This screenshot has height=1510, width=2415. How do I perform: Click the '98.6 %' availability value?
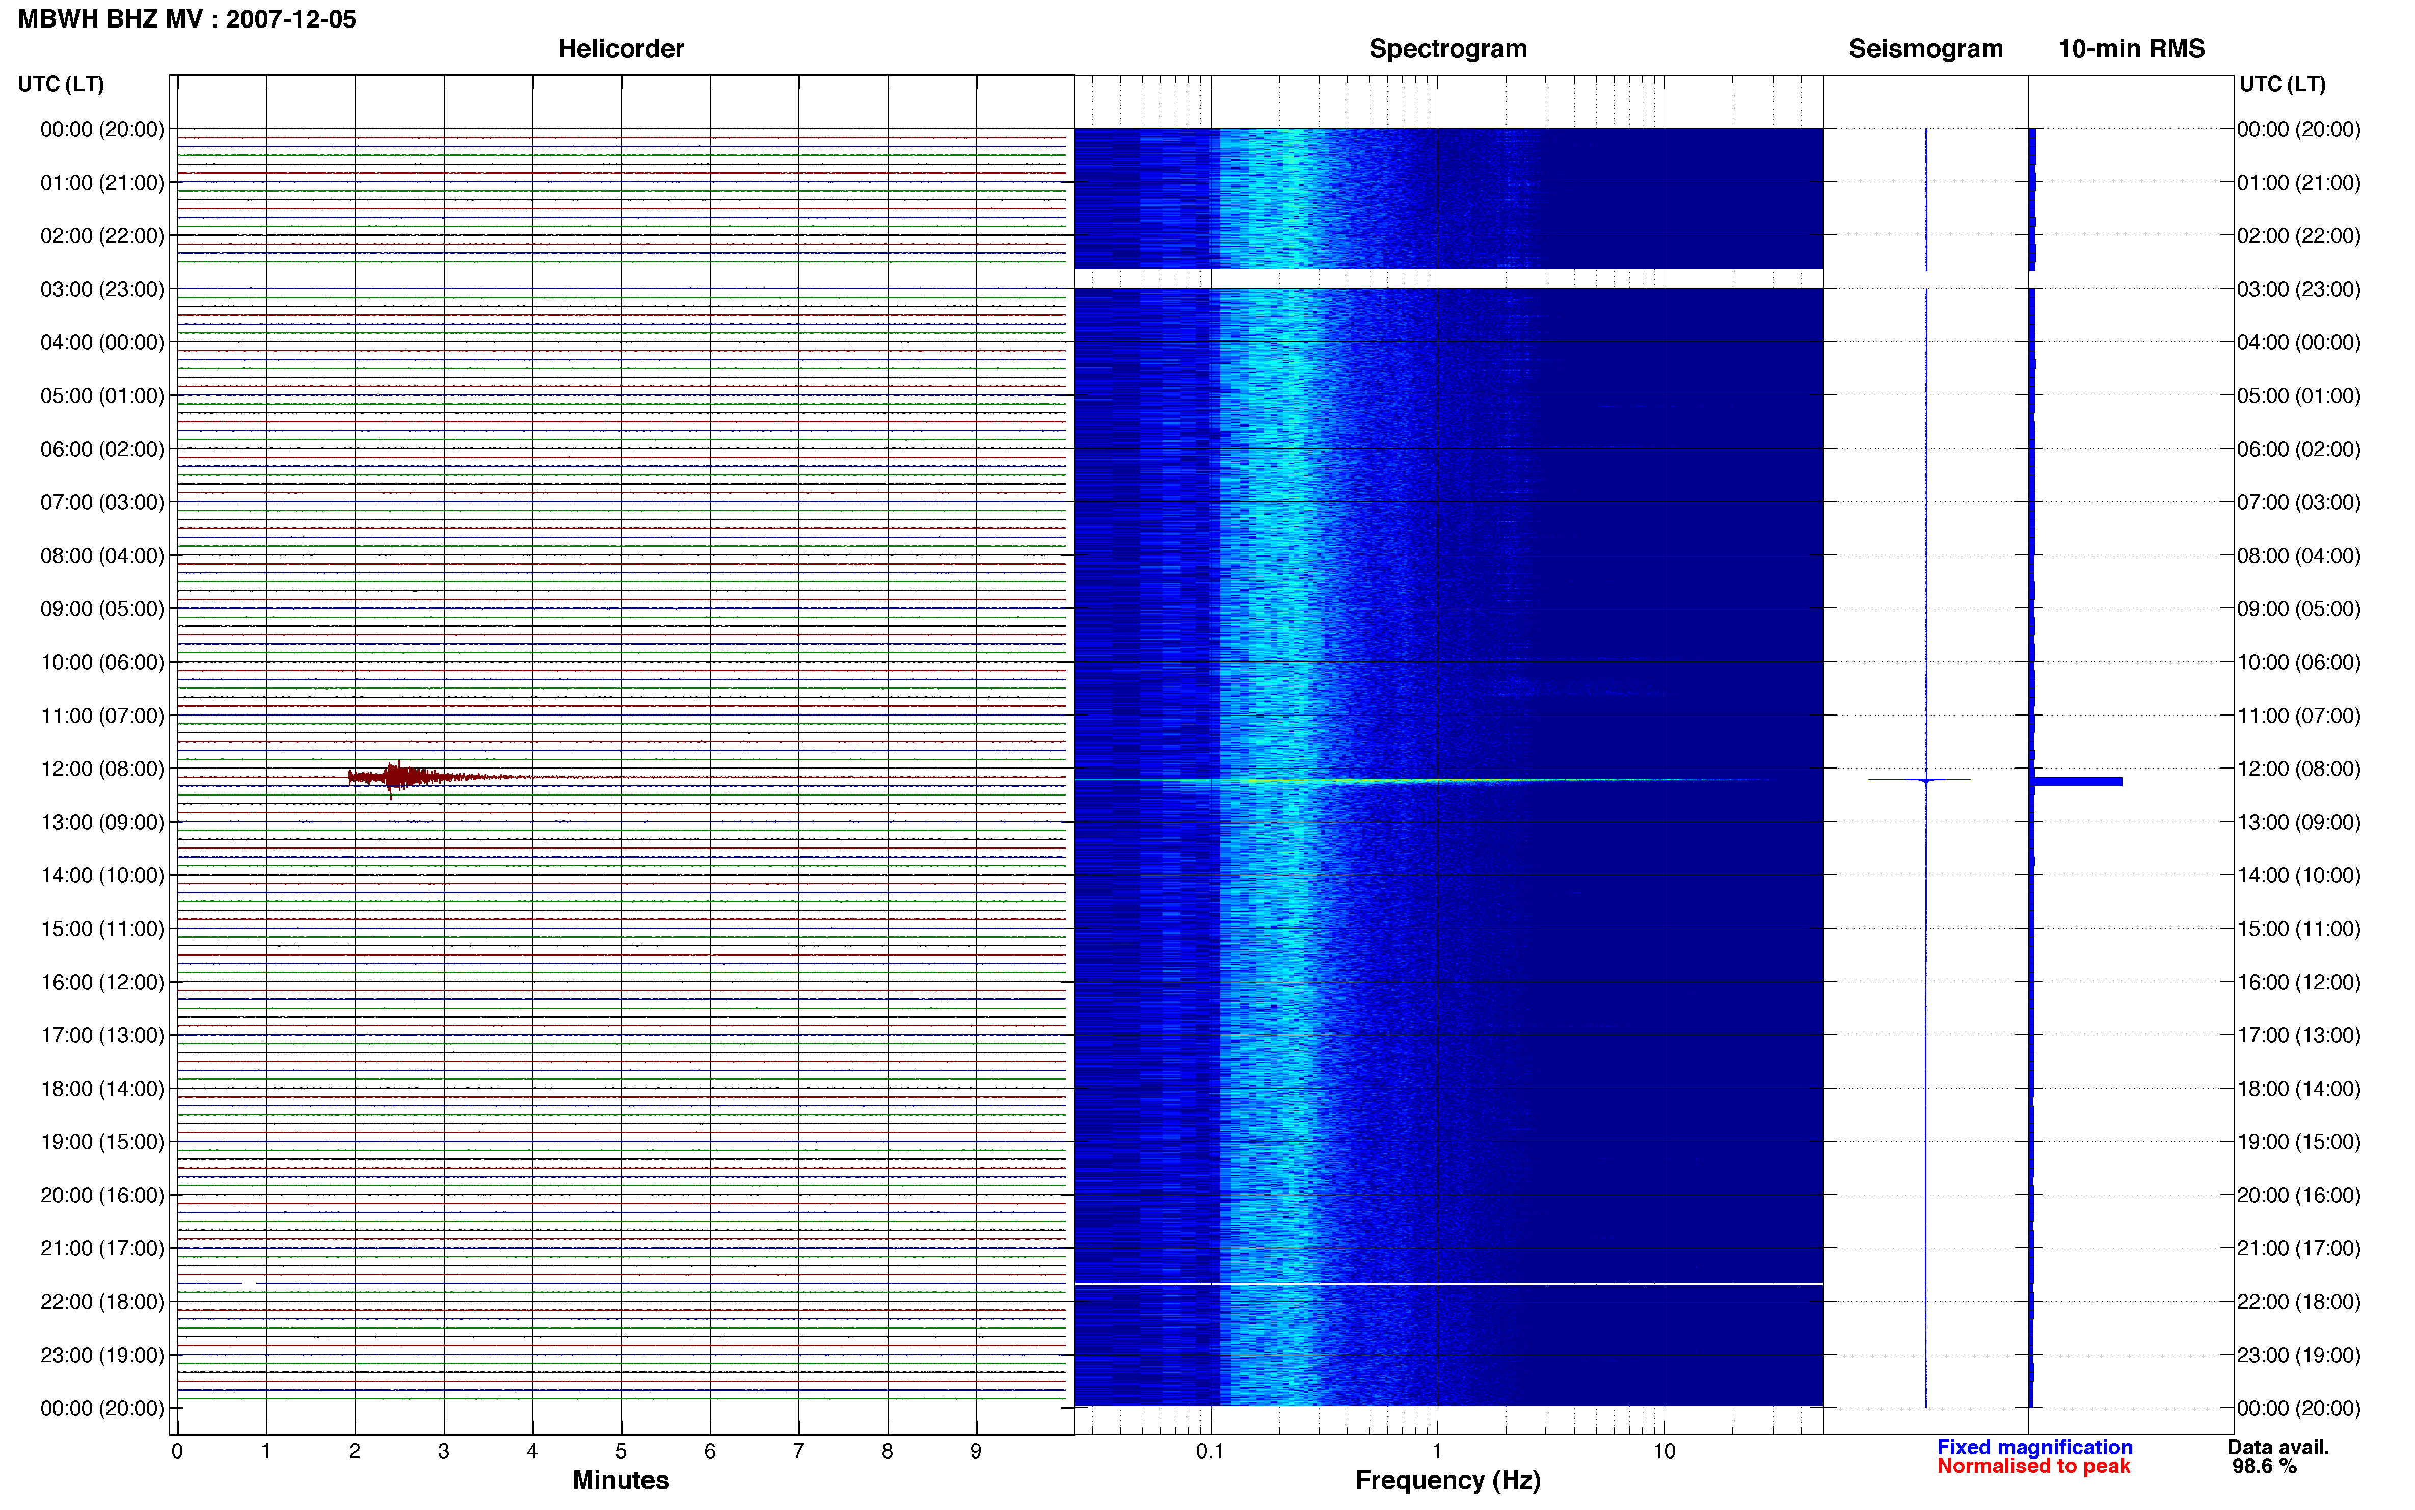[x=2264, y=1466]
